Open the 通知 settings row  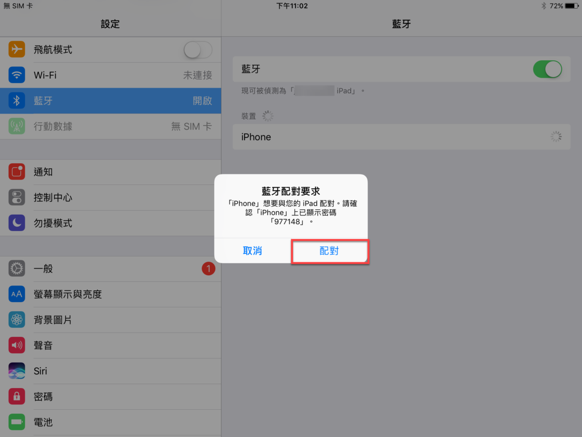click(111, 172)
